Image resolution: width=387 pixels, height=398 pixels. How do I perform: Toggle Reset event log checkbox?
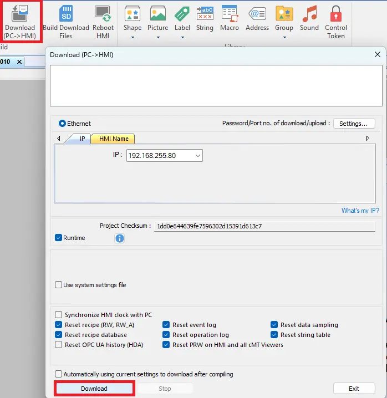point(166,325)
